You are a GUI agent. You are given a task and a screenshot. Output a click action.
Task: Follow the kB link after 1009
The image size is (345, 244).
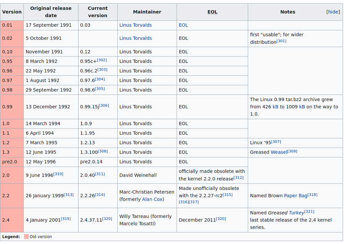[x=302, y=107]
